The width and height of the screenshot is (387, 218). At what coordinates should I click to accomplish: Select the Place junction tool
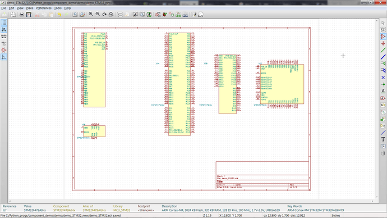click(x=383, y=84)
